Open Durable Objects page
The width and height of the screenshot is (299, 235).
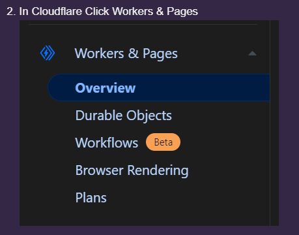coord(124,116)
